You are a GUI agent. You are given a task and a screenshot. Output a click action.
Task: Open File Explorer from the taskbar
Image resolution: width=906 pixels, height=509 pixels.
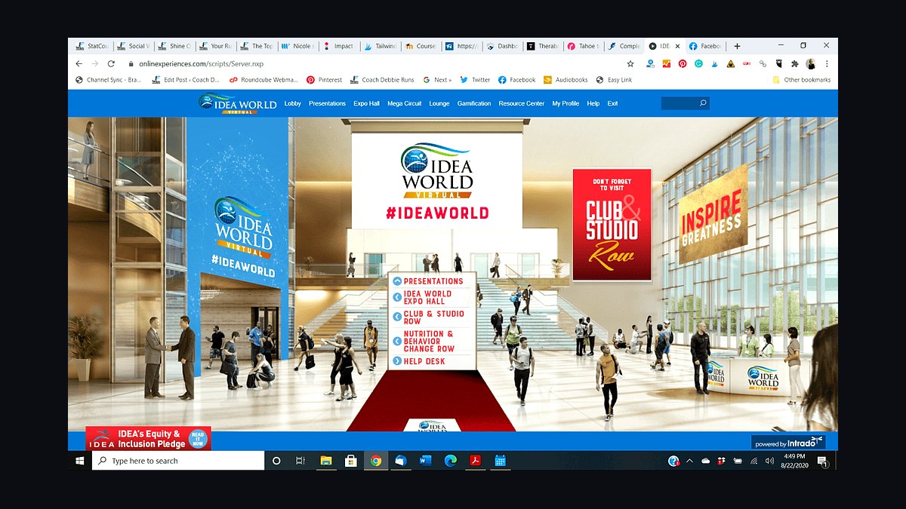(x=326, y=461)
